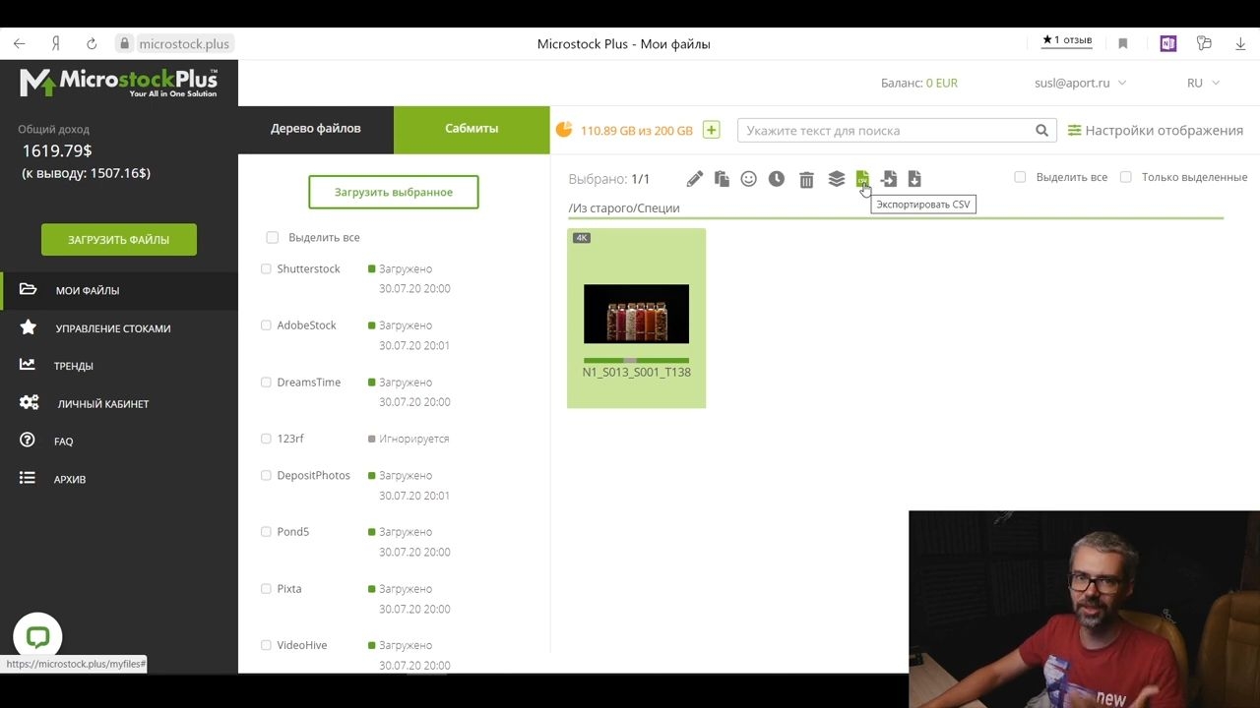
Task: Go back with the browser back arrow
Action: click(19, 43)
